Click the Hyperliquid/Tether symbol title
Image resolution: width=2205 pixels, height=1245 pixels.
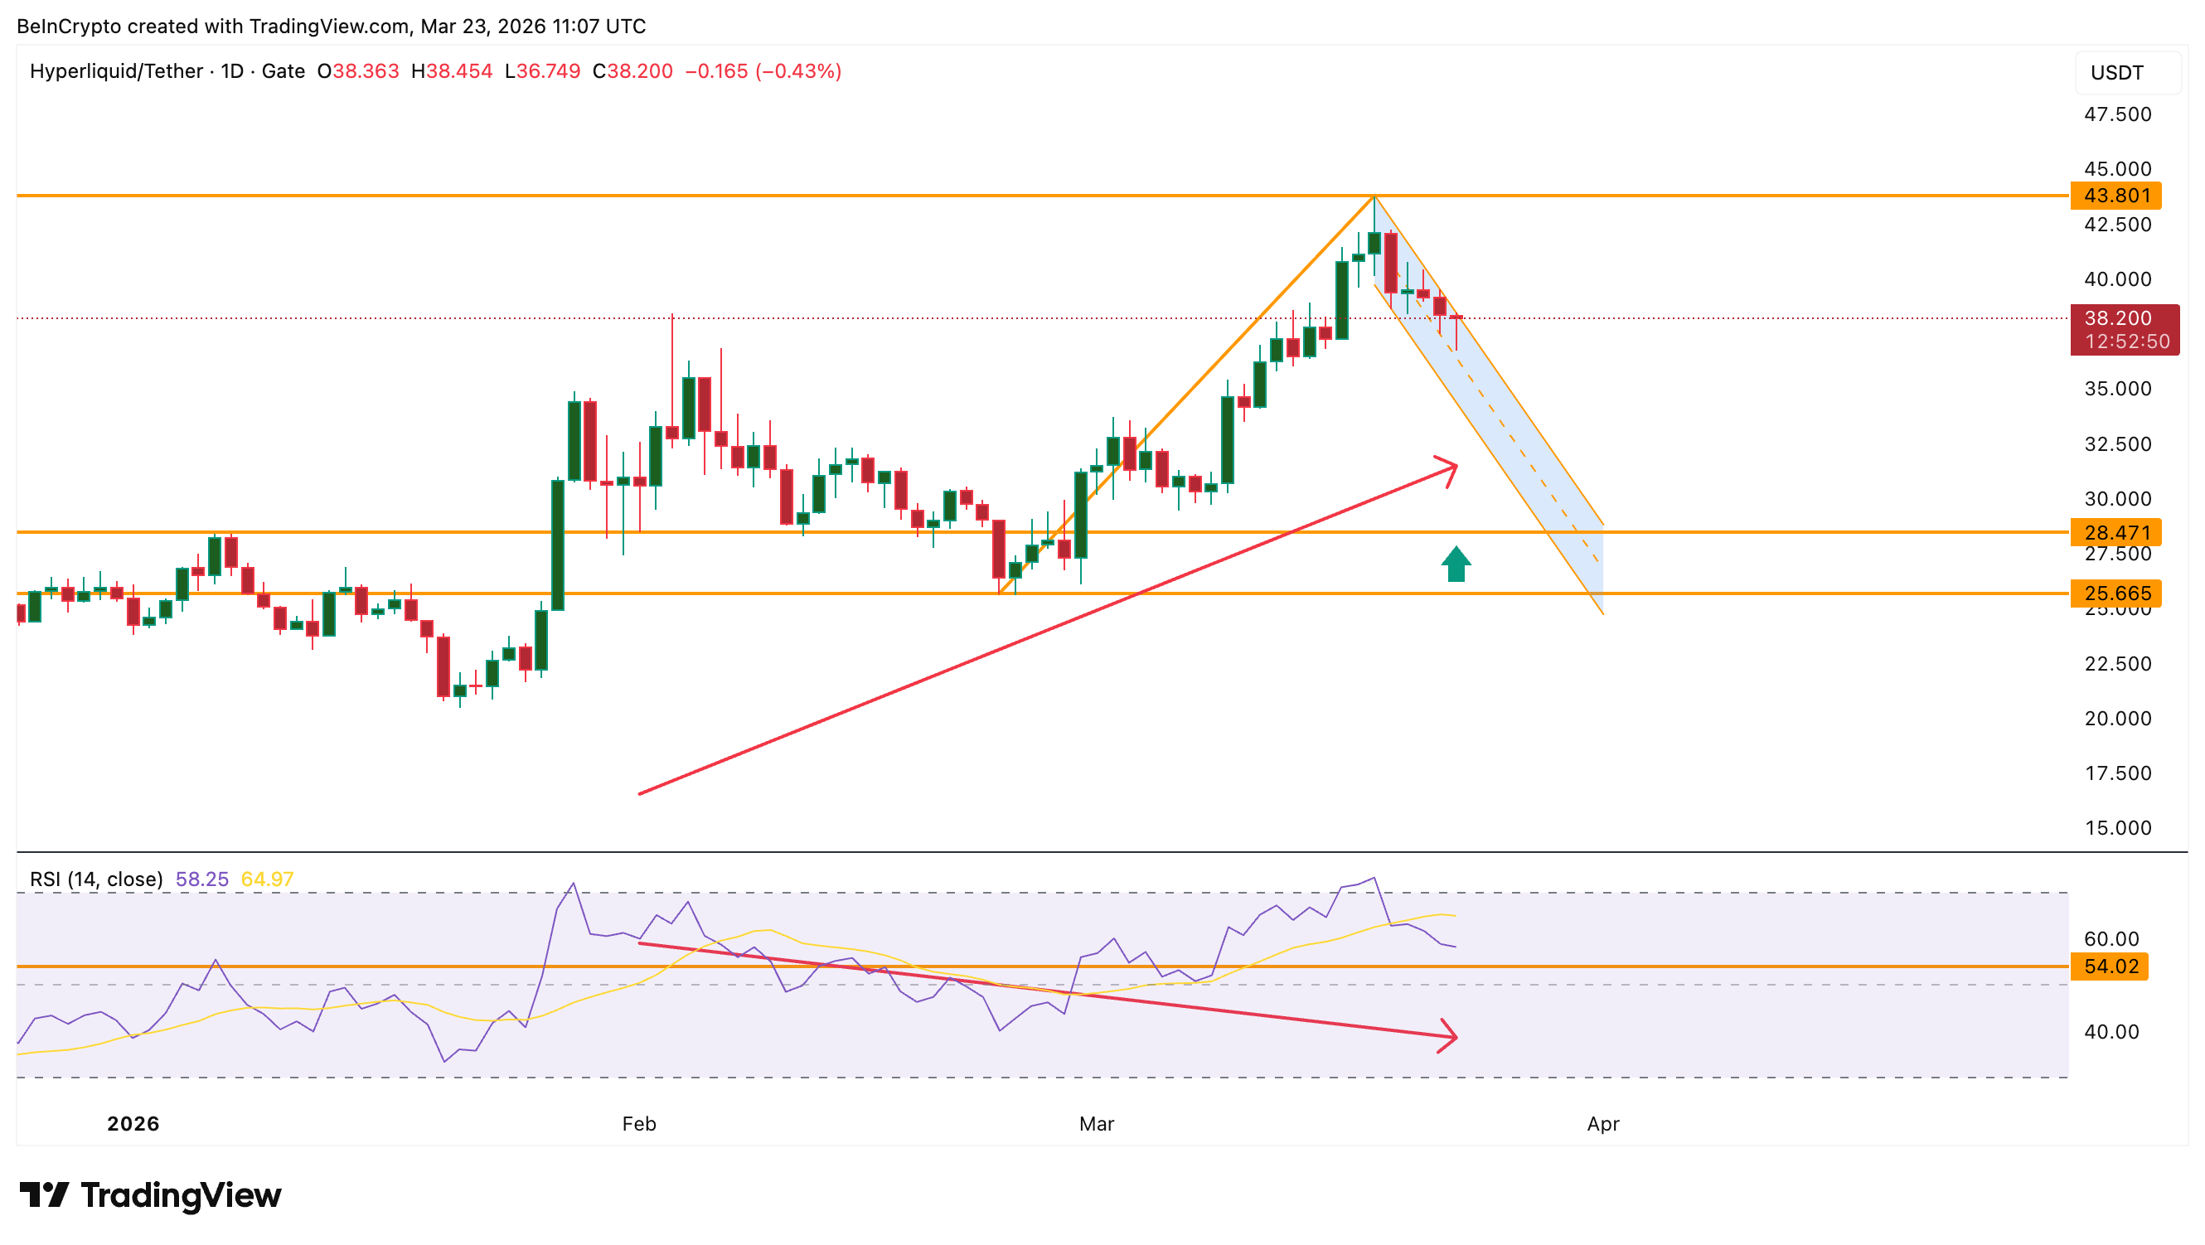coord(115,71)
